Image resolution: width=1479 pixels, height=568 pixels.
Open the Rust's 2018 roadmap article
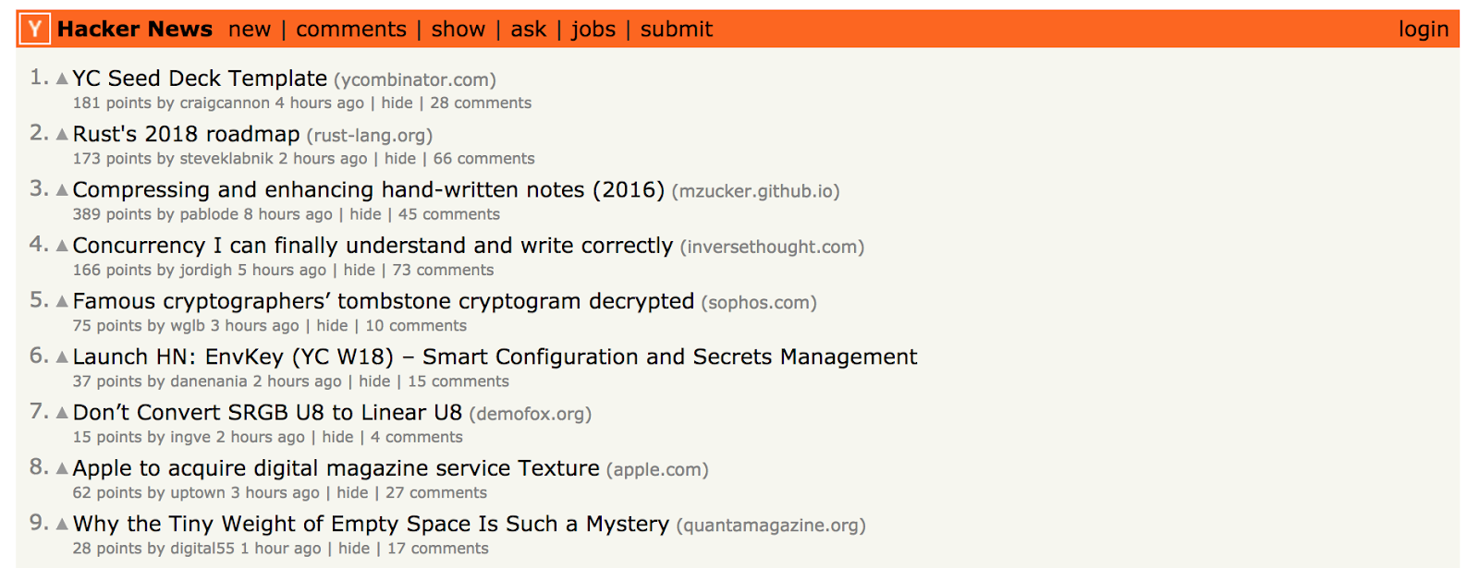pyautogui.click(x=187, y=134)
